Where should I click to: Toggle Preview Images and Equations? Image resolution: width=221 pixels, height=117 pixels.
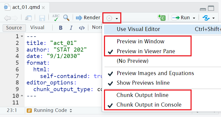tap(155, 73)
